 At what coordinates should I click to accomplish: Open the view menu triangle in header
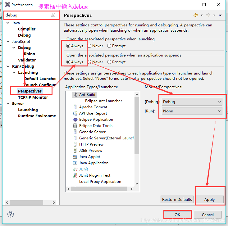(x=220, y=15)
